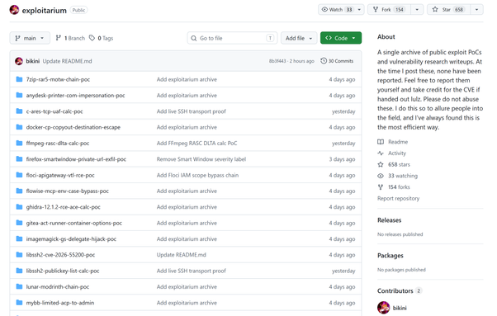This screenshot has width=497, height=316.
Task: Open the floci-apigateway-vtl-rce-poc folder
Action: (x=60, y=175)
